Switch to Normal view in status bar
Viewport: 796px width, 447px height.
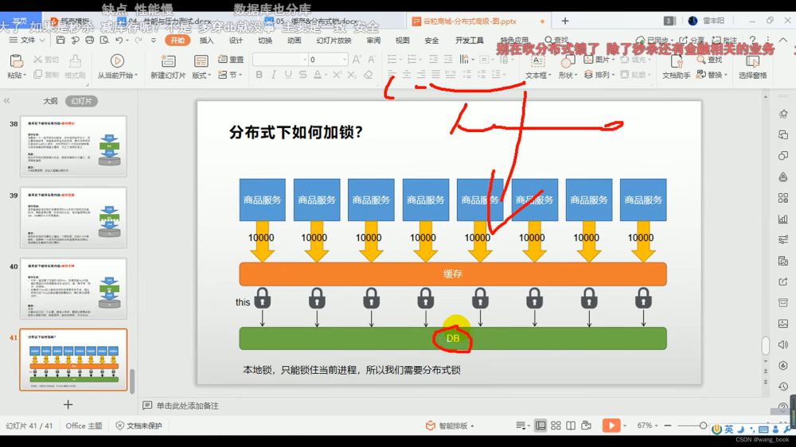tap(540, 426)
